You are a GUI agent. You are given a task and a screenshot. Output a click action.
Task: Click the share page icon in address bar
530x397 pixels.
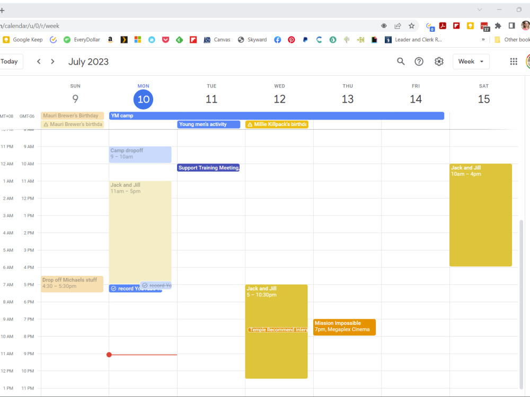pyautogui.click(x=397, y=25)
